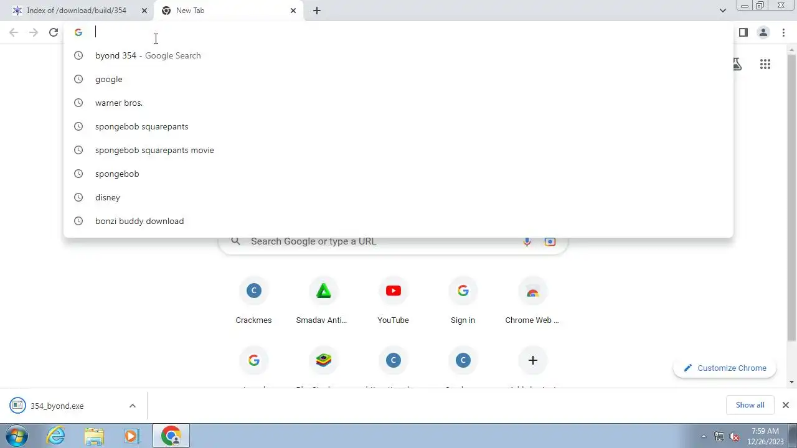The height and width of the screenshot is (448, 797).
Task: Start voice search with microphone icon
Action: pos(527,241)
